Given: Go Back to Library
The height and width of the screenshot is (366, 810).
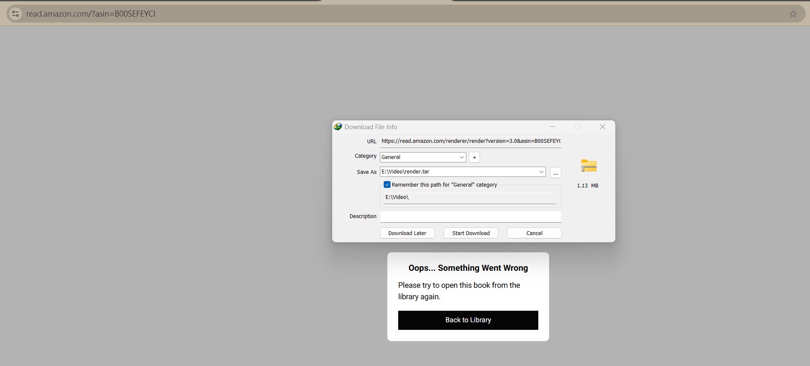Looking at the screenshot, I should tap(468, 320).
